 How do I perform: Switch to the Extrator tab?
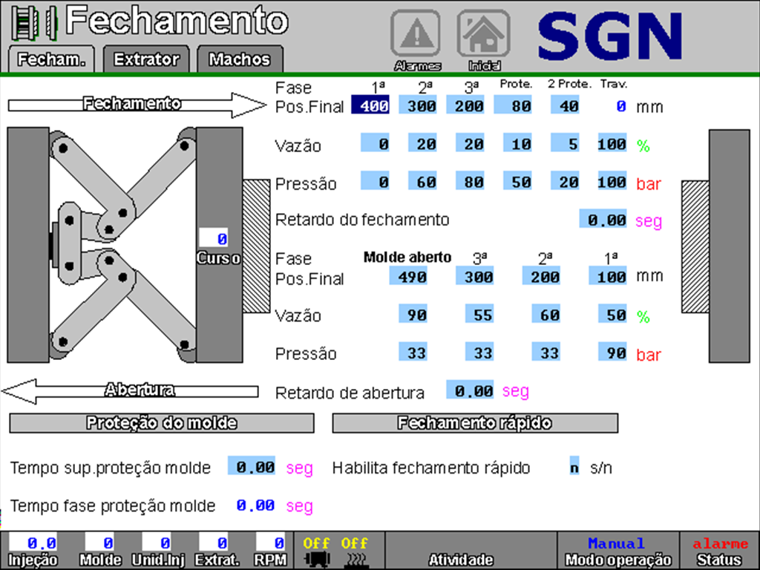tap(146, 59)
